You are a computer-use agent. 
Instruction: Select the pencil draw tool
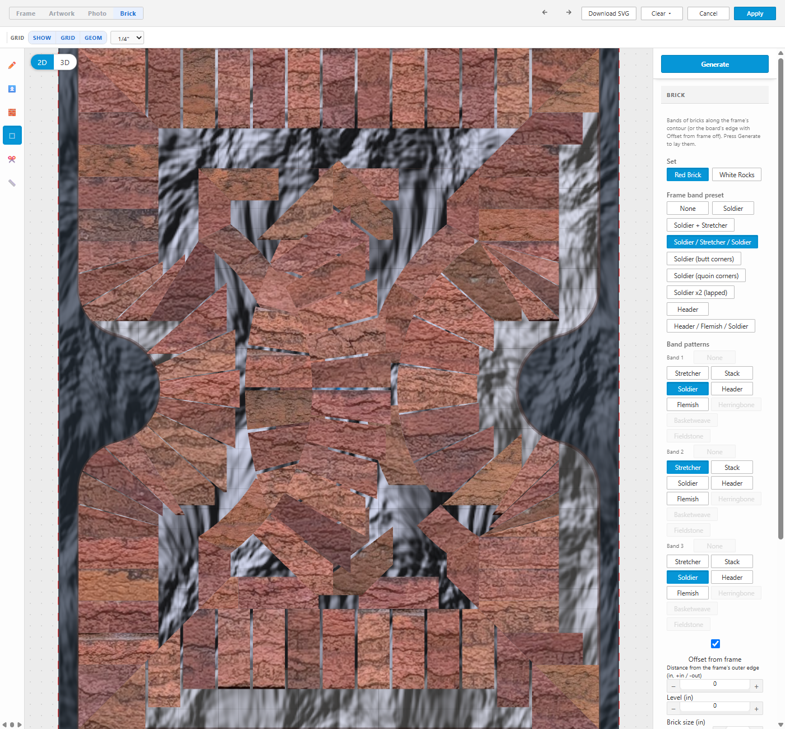click(x=12, y=66)
